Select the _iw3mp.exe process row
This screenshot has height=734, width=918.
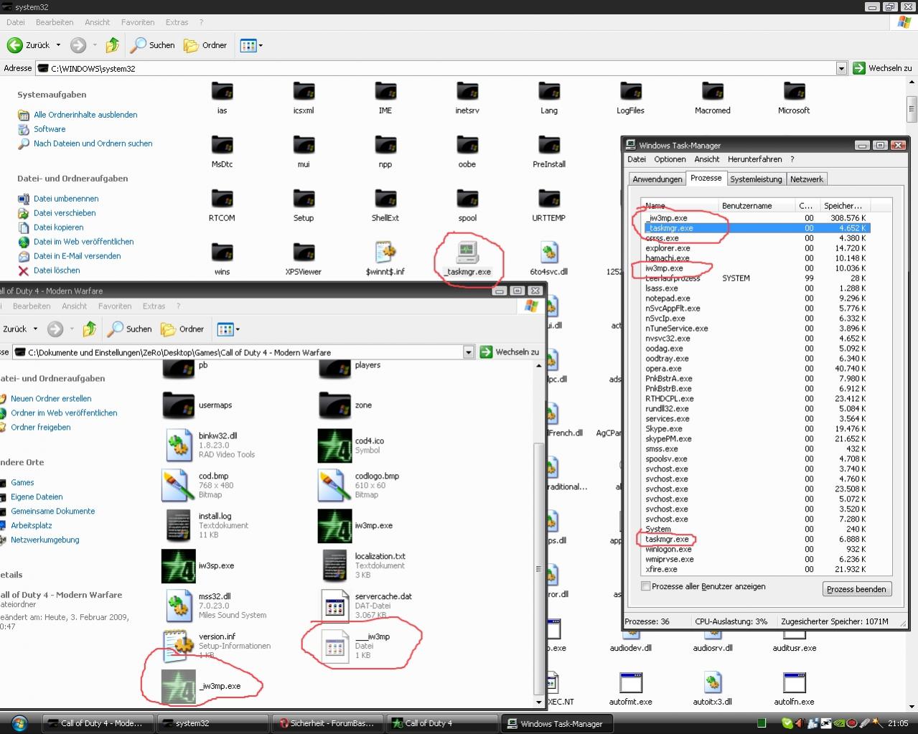[756, 218]
